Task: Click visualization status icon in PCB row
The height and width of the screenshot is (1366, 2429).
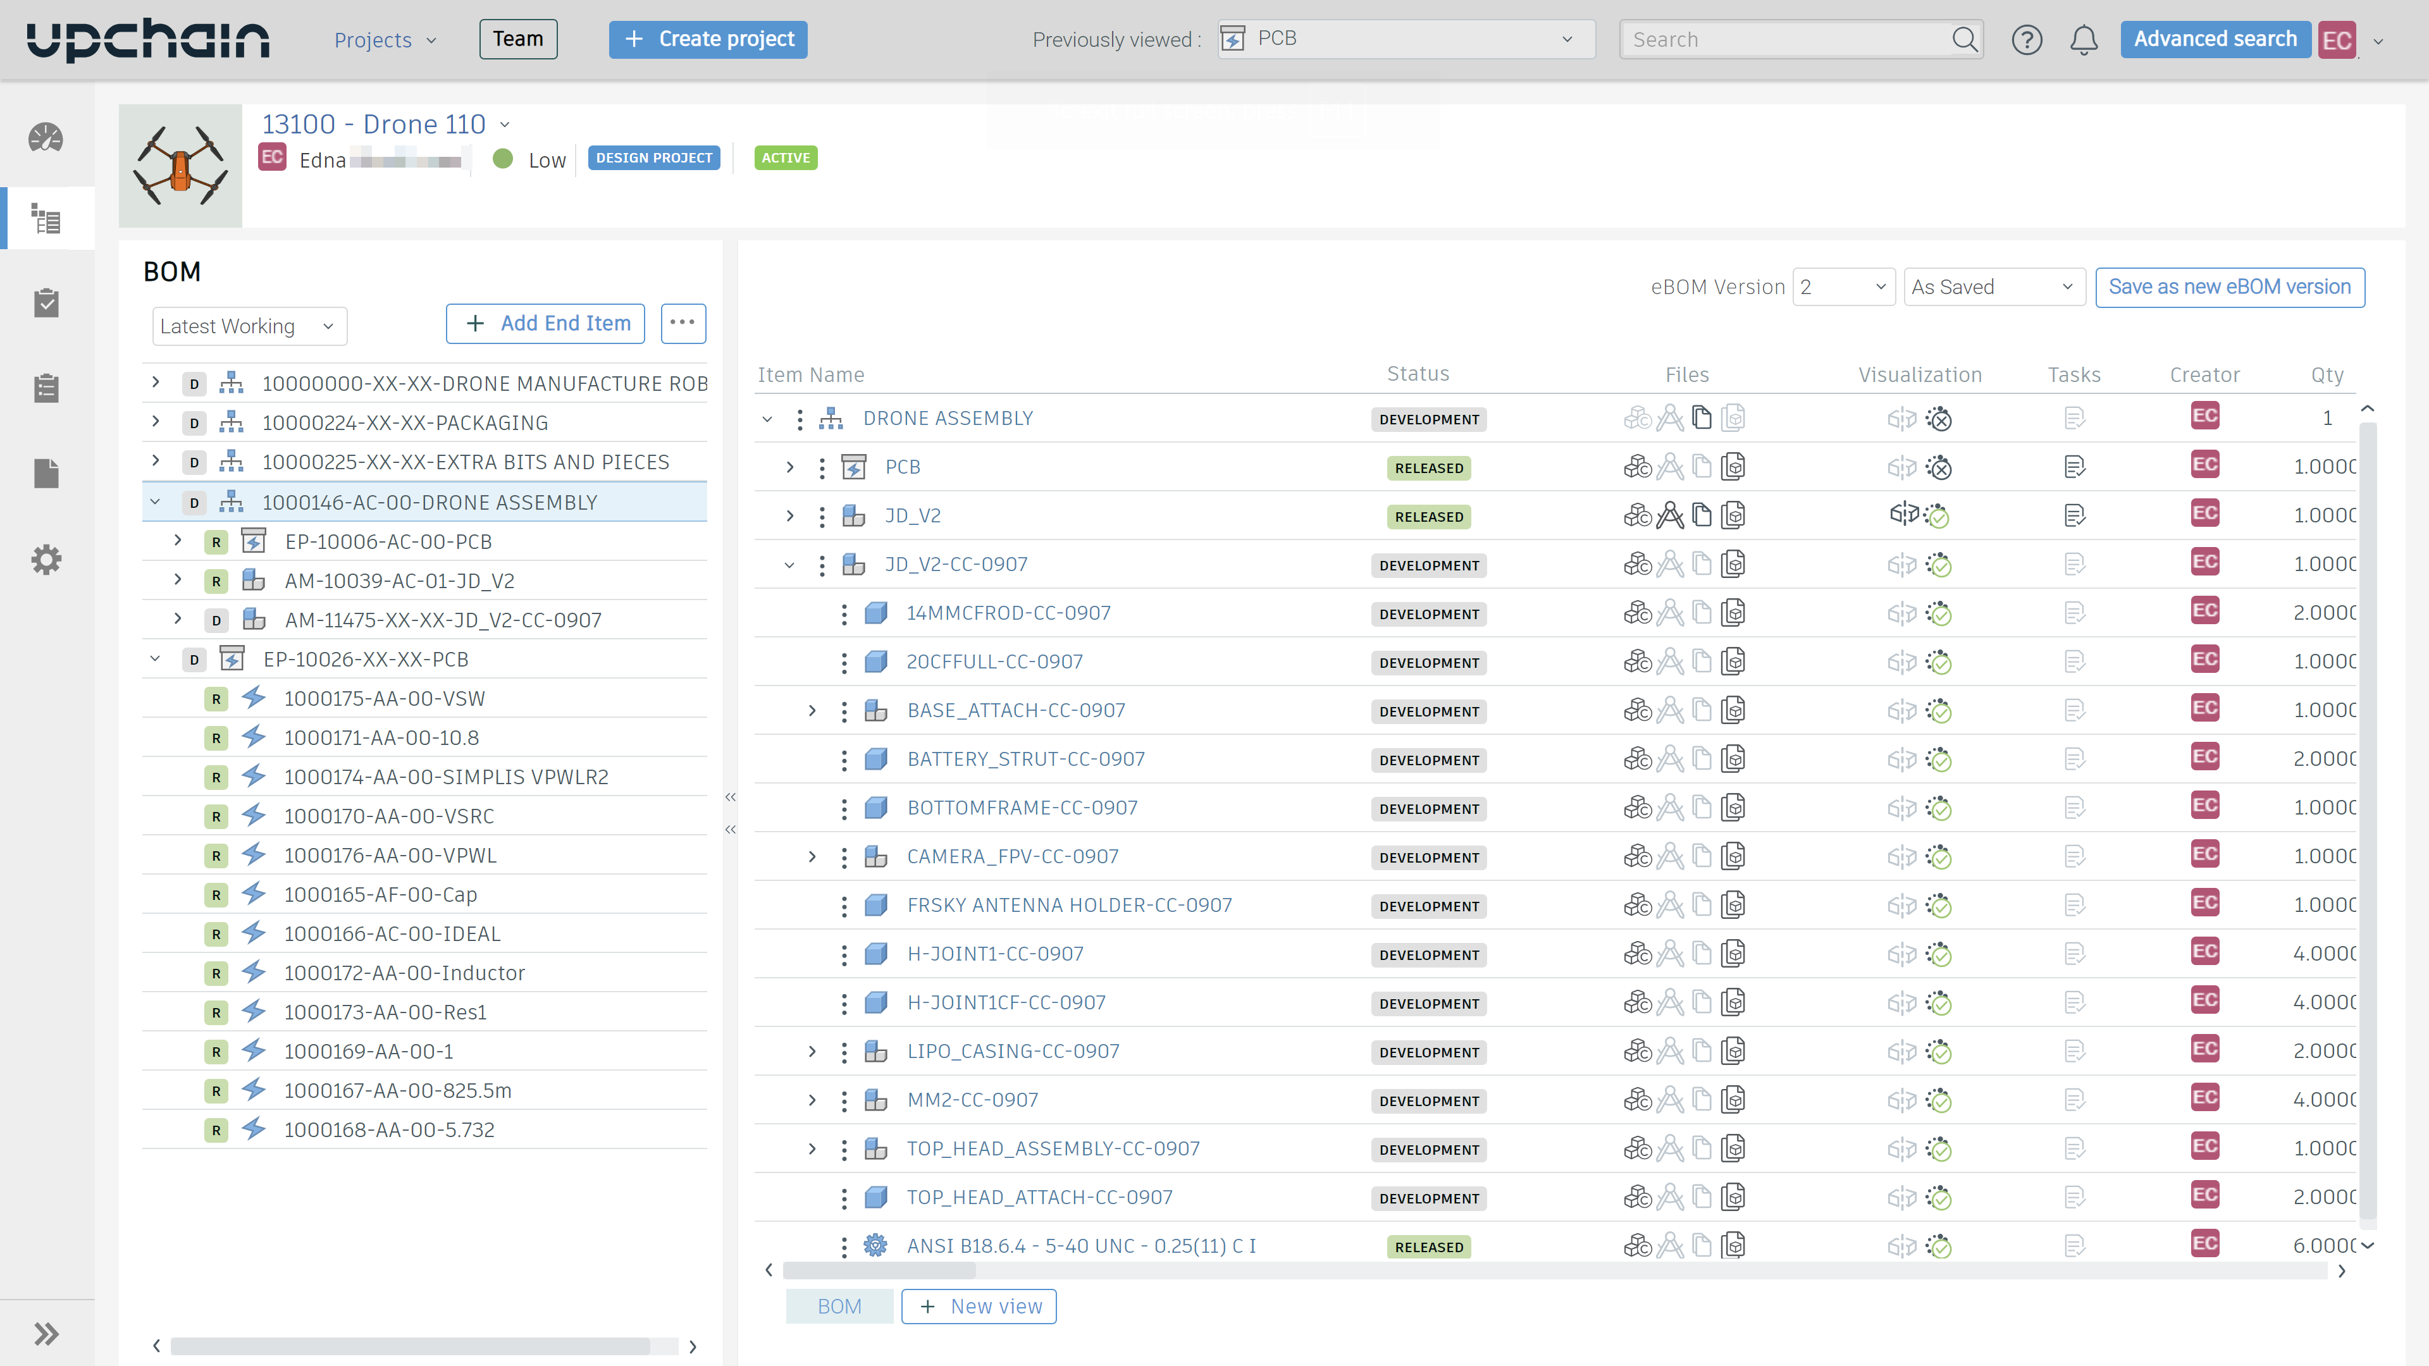Action: point(1939,467)
